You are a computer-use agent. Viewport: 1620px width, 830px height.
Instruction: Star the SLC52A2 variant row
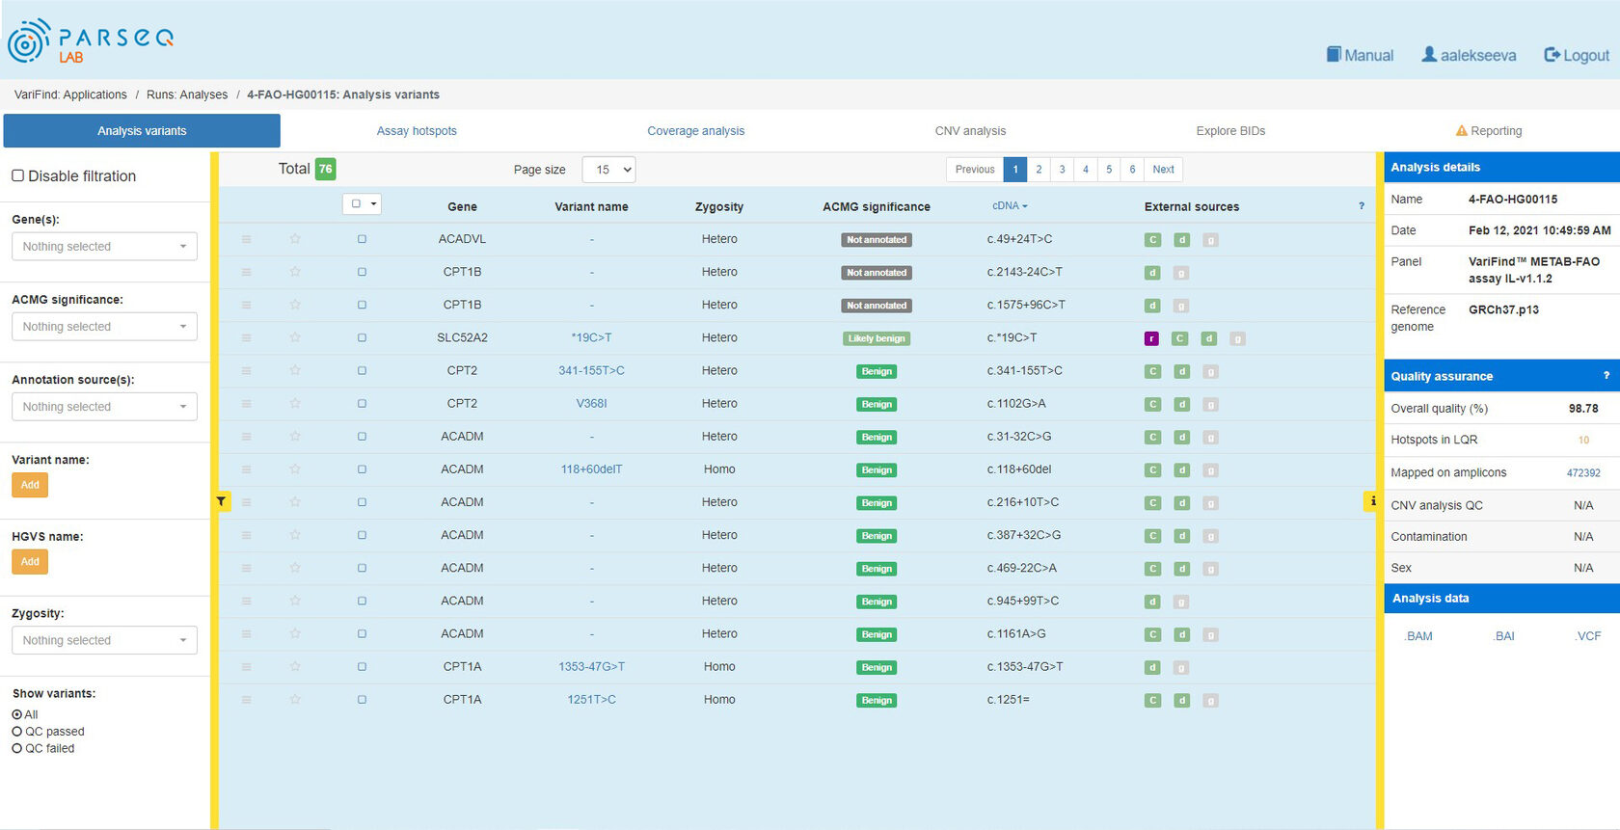point(295,337)
